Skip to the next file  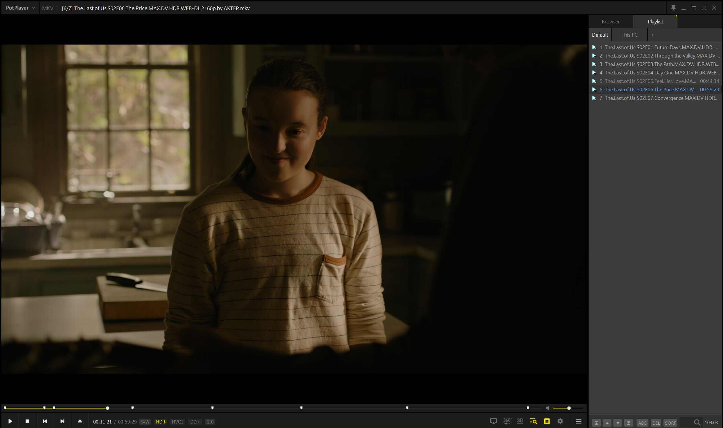(x=62, y=421)
